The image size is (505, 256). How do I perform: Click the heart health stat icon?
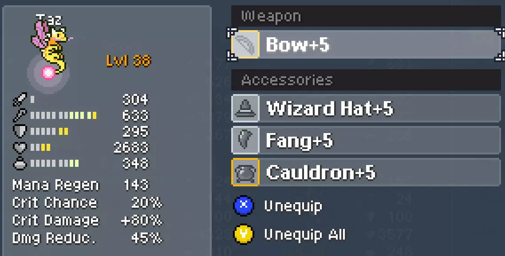pyautogui.click(x=20, y=147)
